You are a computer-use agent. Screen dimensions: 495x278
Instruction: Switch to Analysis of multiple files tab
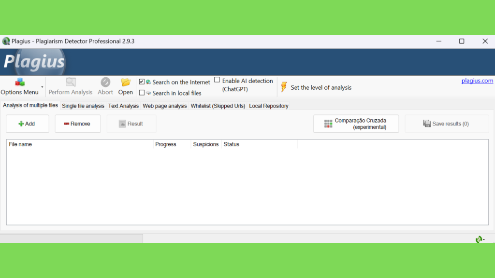30,105
